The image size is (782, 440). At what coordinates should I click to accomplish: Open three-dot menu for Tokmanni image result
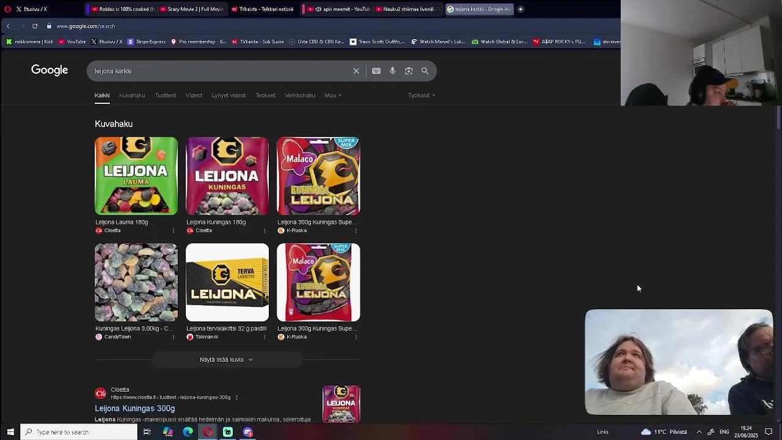[265, 337]
